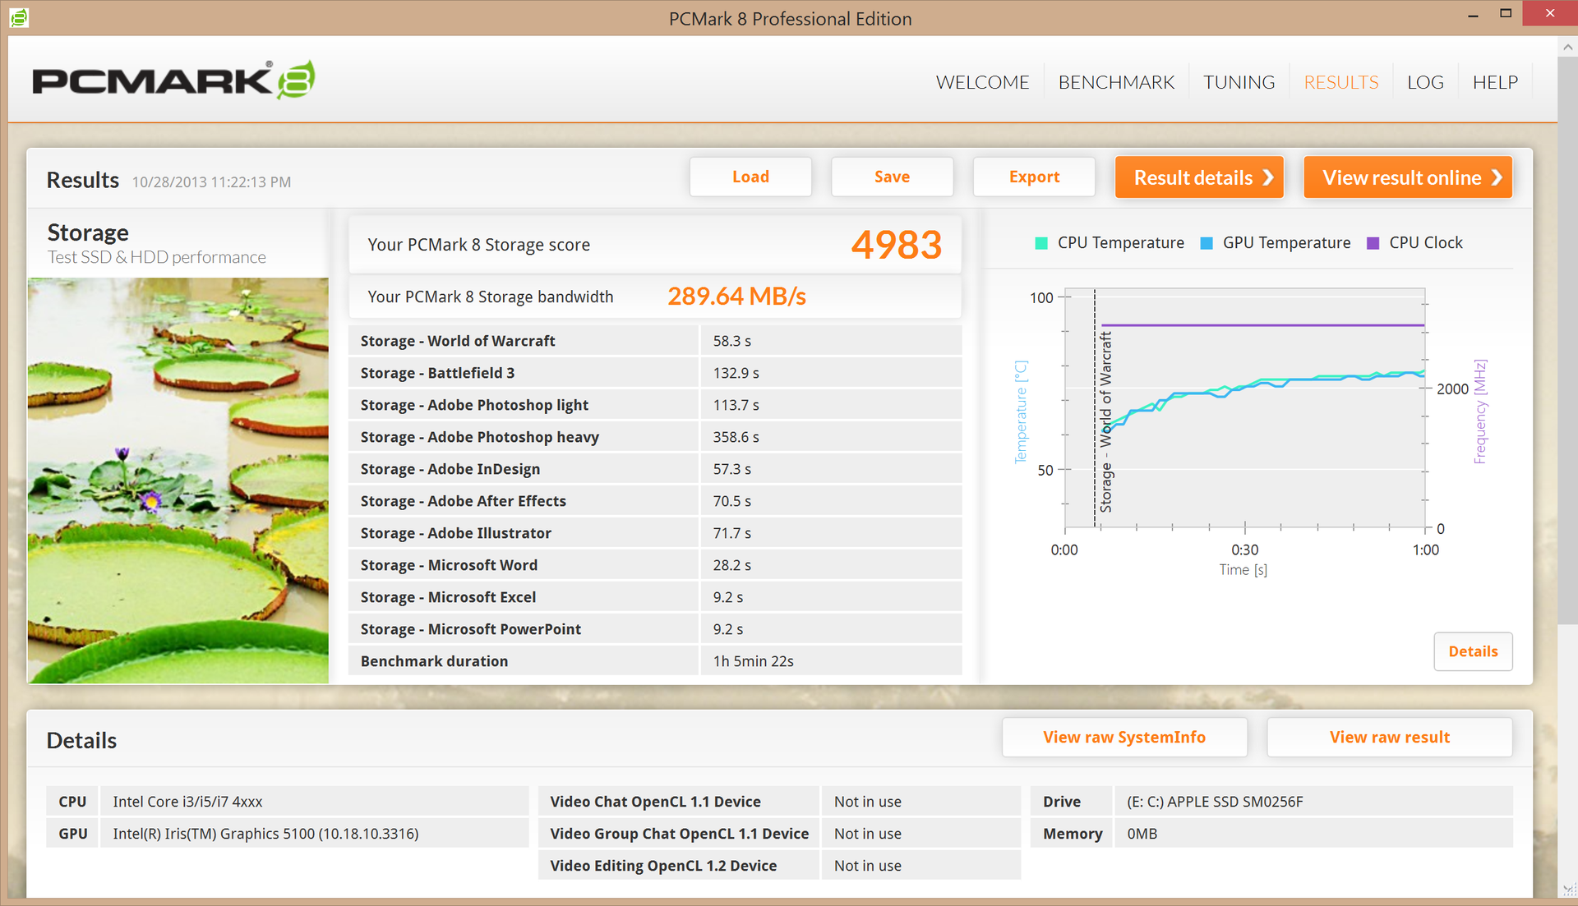Viewport: 1578px width, 906px height.
Task: Click the Export button
Action: (1034, 177)
